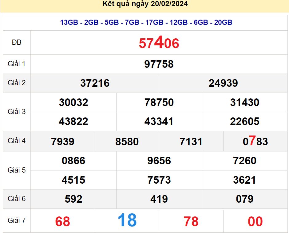The width and height of the screenshot is (289, 233).
Task: Select the Giải 1 result 97758
Action: click(x=159, y=64)
